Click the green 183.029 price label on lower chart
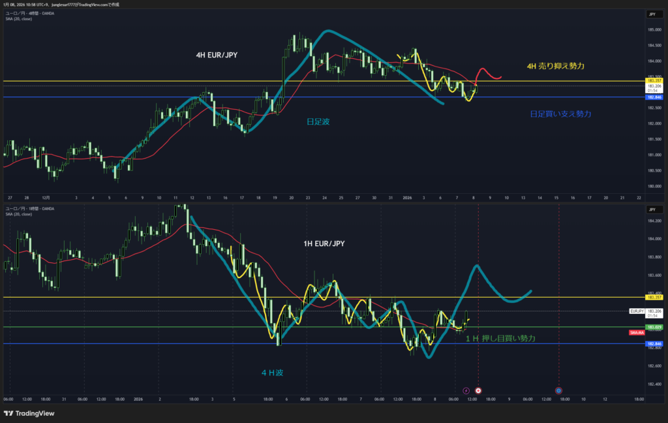The width and height of the screenshot is (668, 423). tap(654, 327)
